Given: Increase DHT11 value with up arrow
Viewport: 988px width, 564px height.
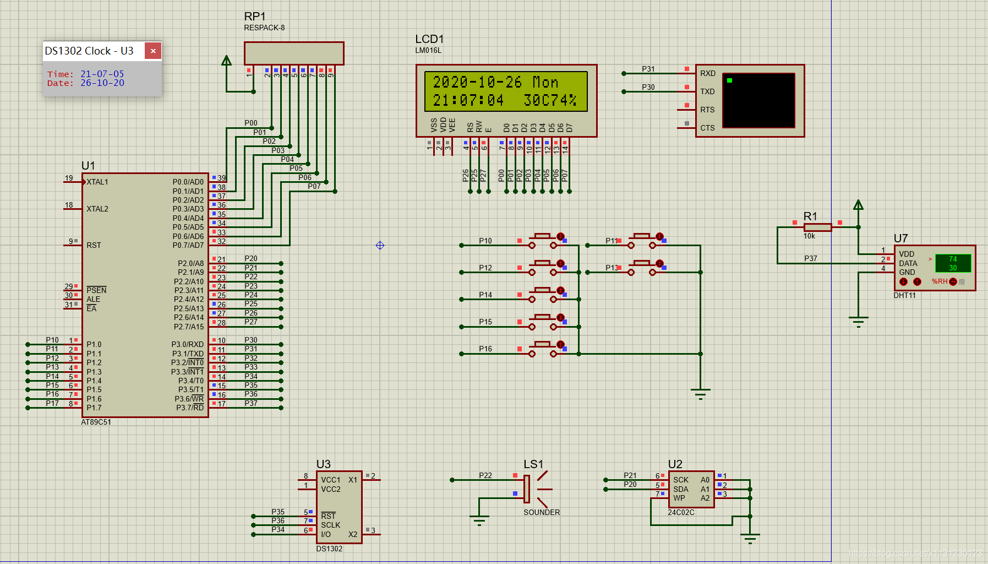Looking at the screenshot, I should (917, 281).
